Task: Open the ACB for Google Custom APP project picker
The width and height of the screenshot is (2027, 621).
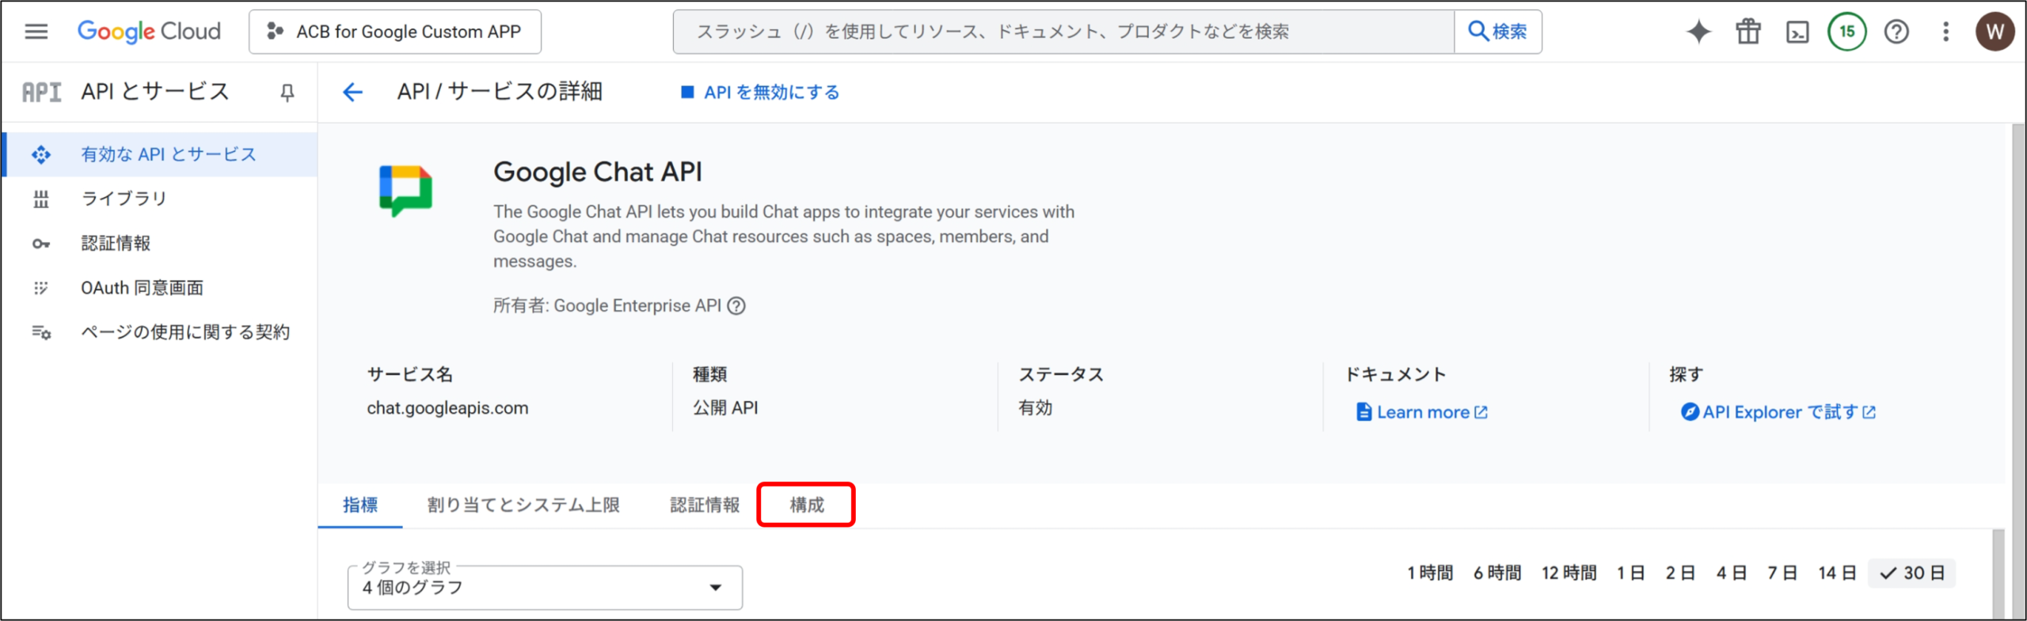Action: pos(395,32)
